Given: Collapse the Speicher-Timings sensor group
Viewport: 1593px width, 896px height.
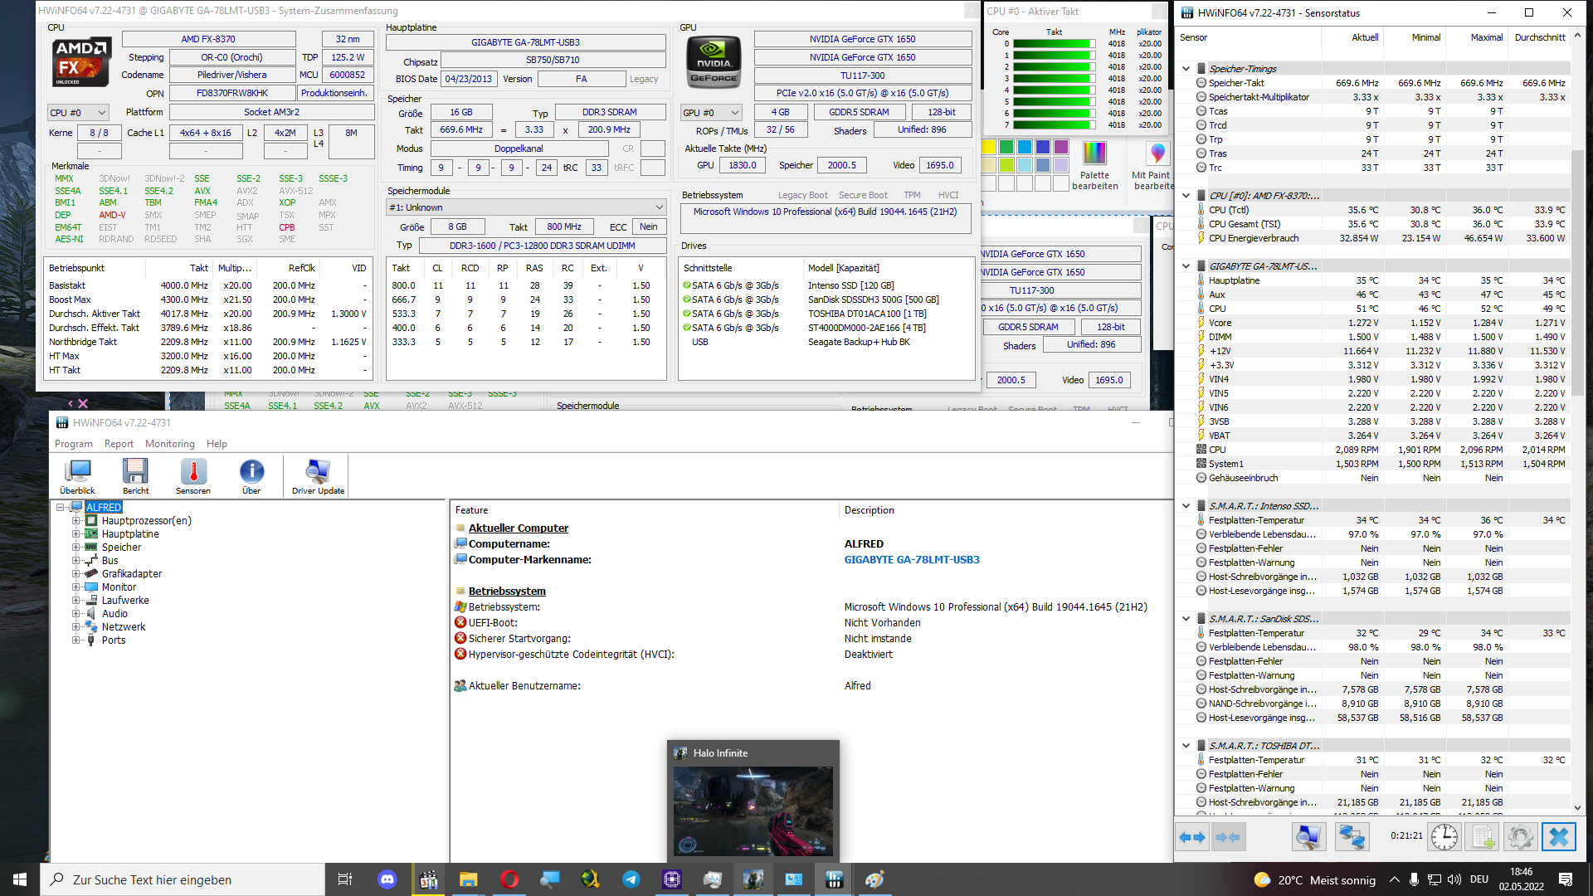Looking at the screenshot, I should point(1186,69).
